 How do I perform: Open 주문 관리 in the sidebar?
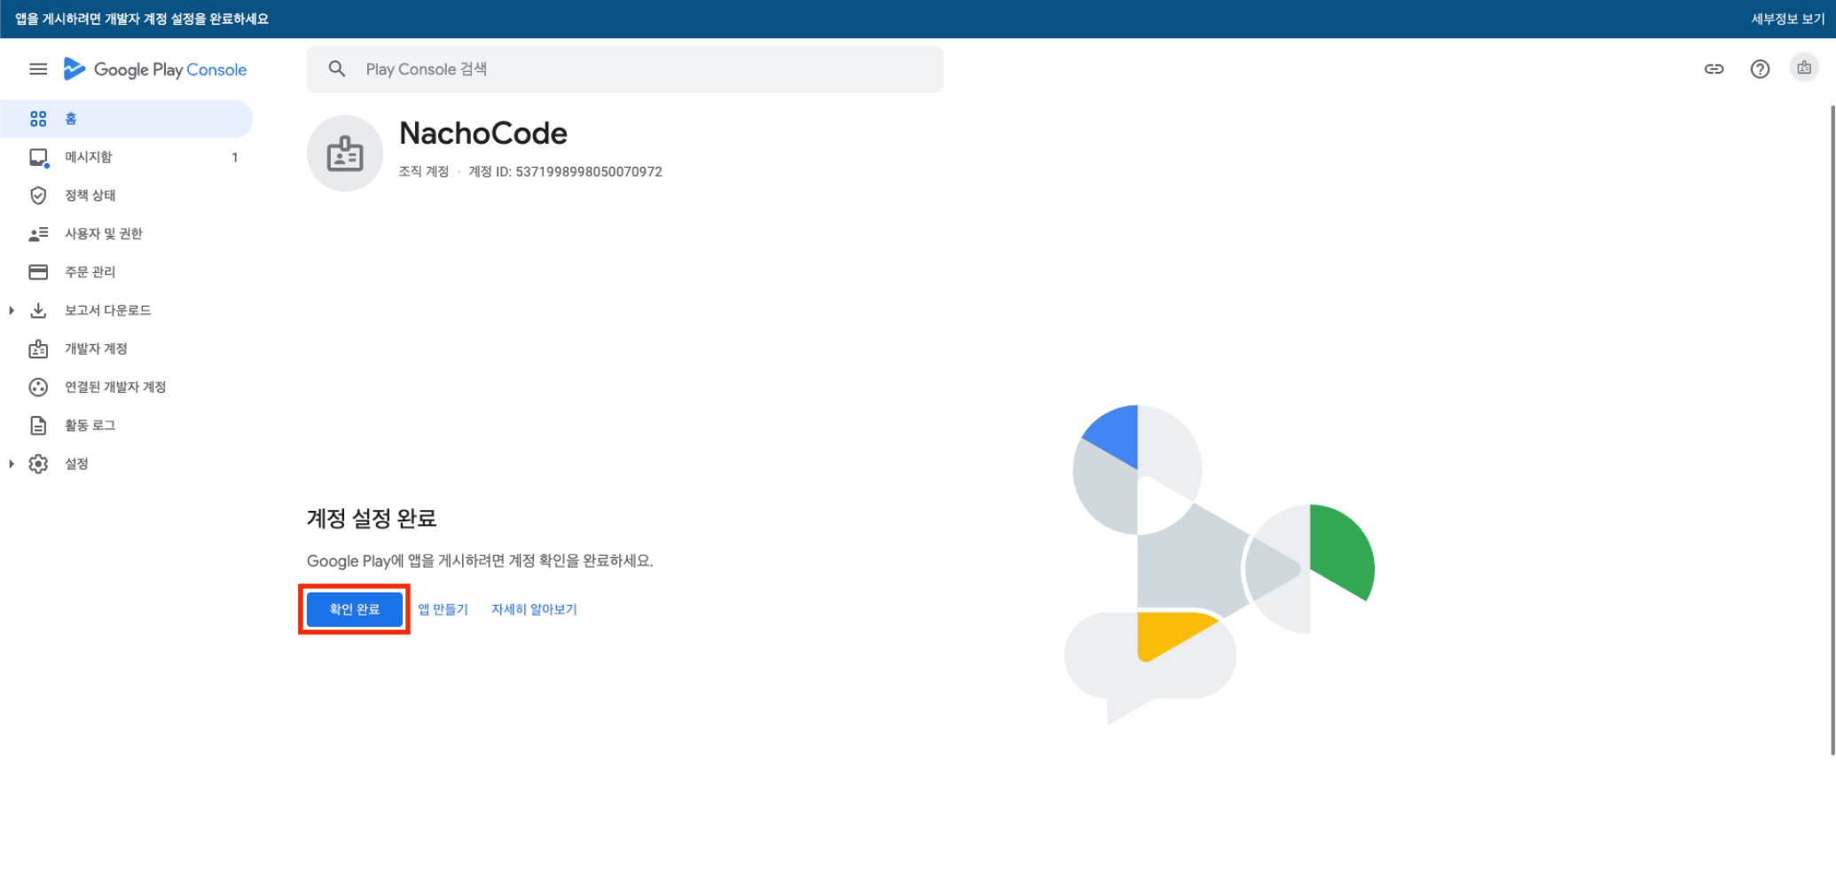126,271
